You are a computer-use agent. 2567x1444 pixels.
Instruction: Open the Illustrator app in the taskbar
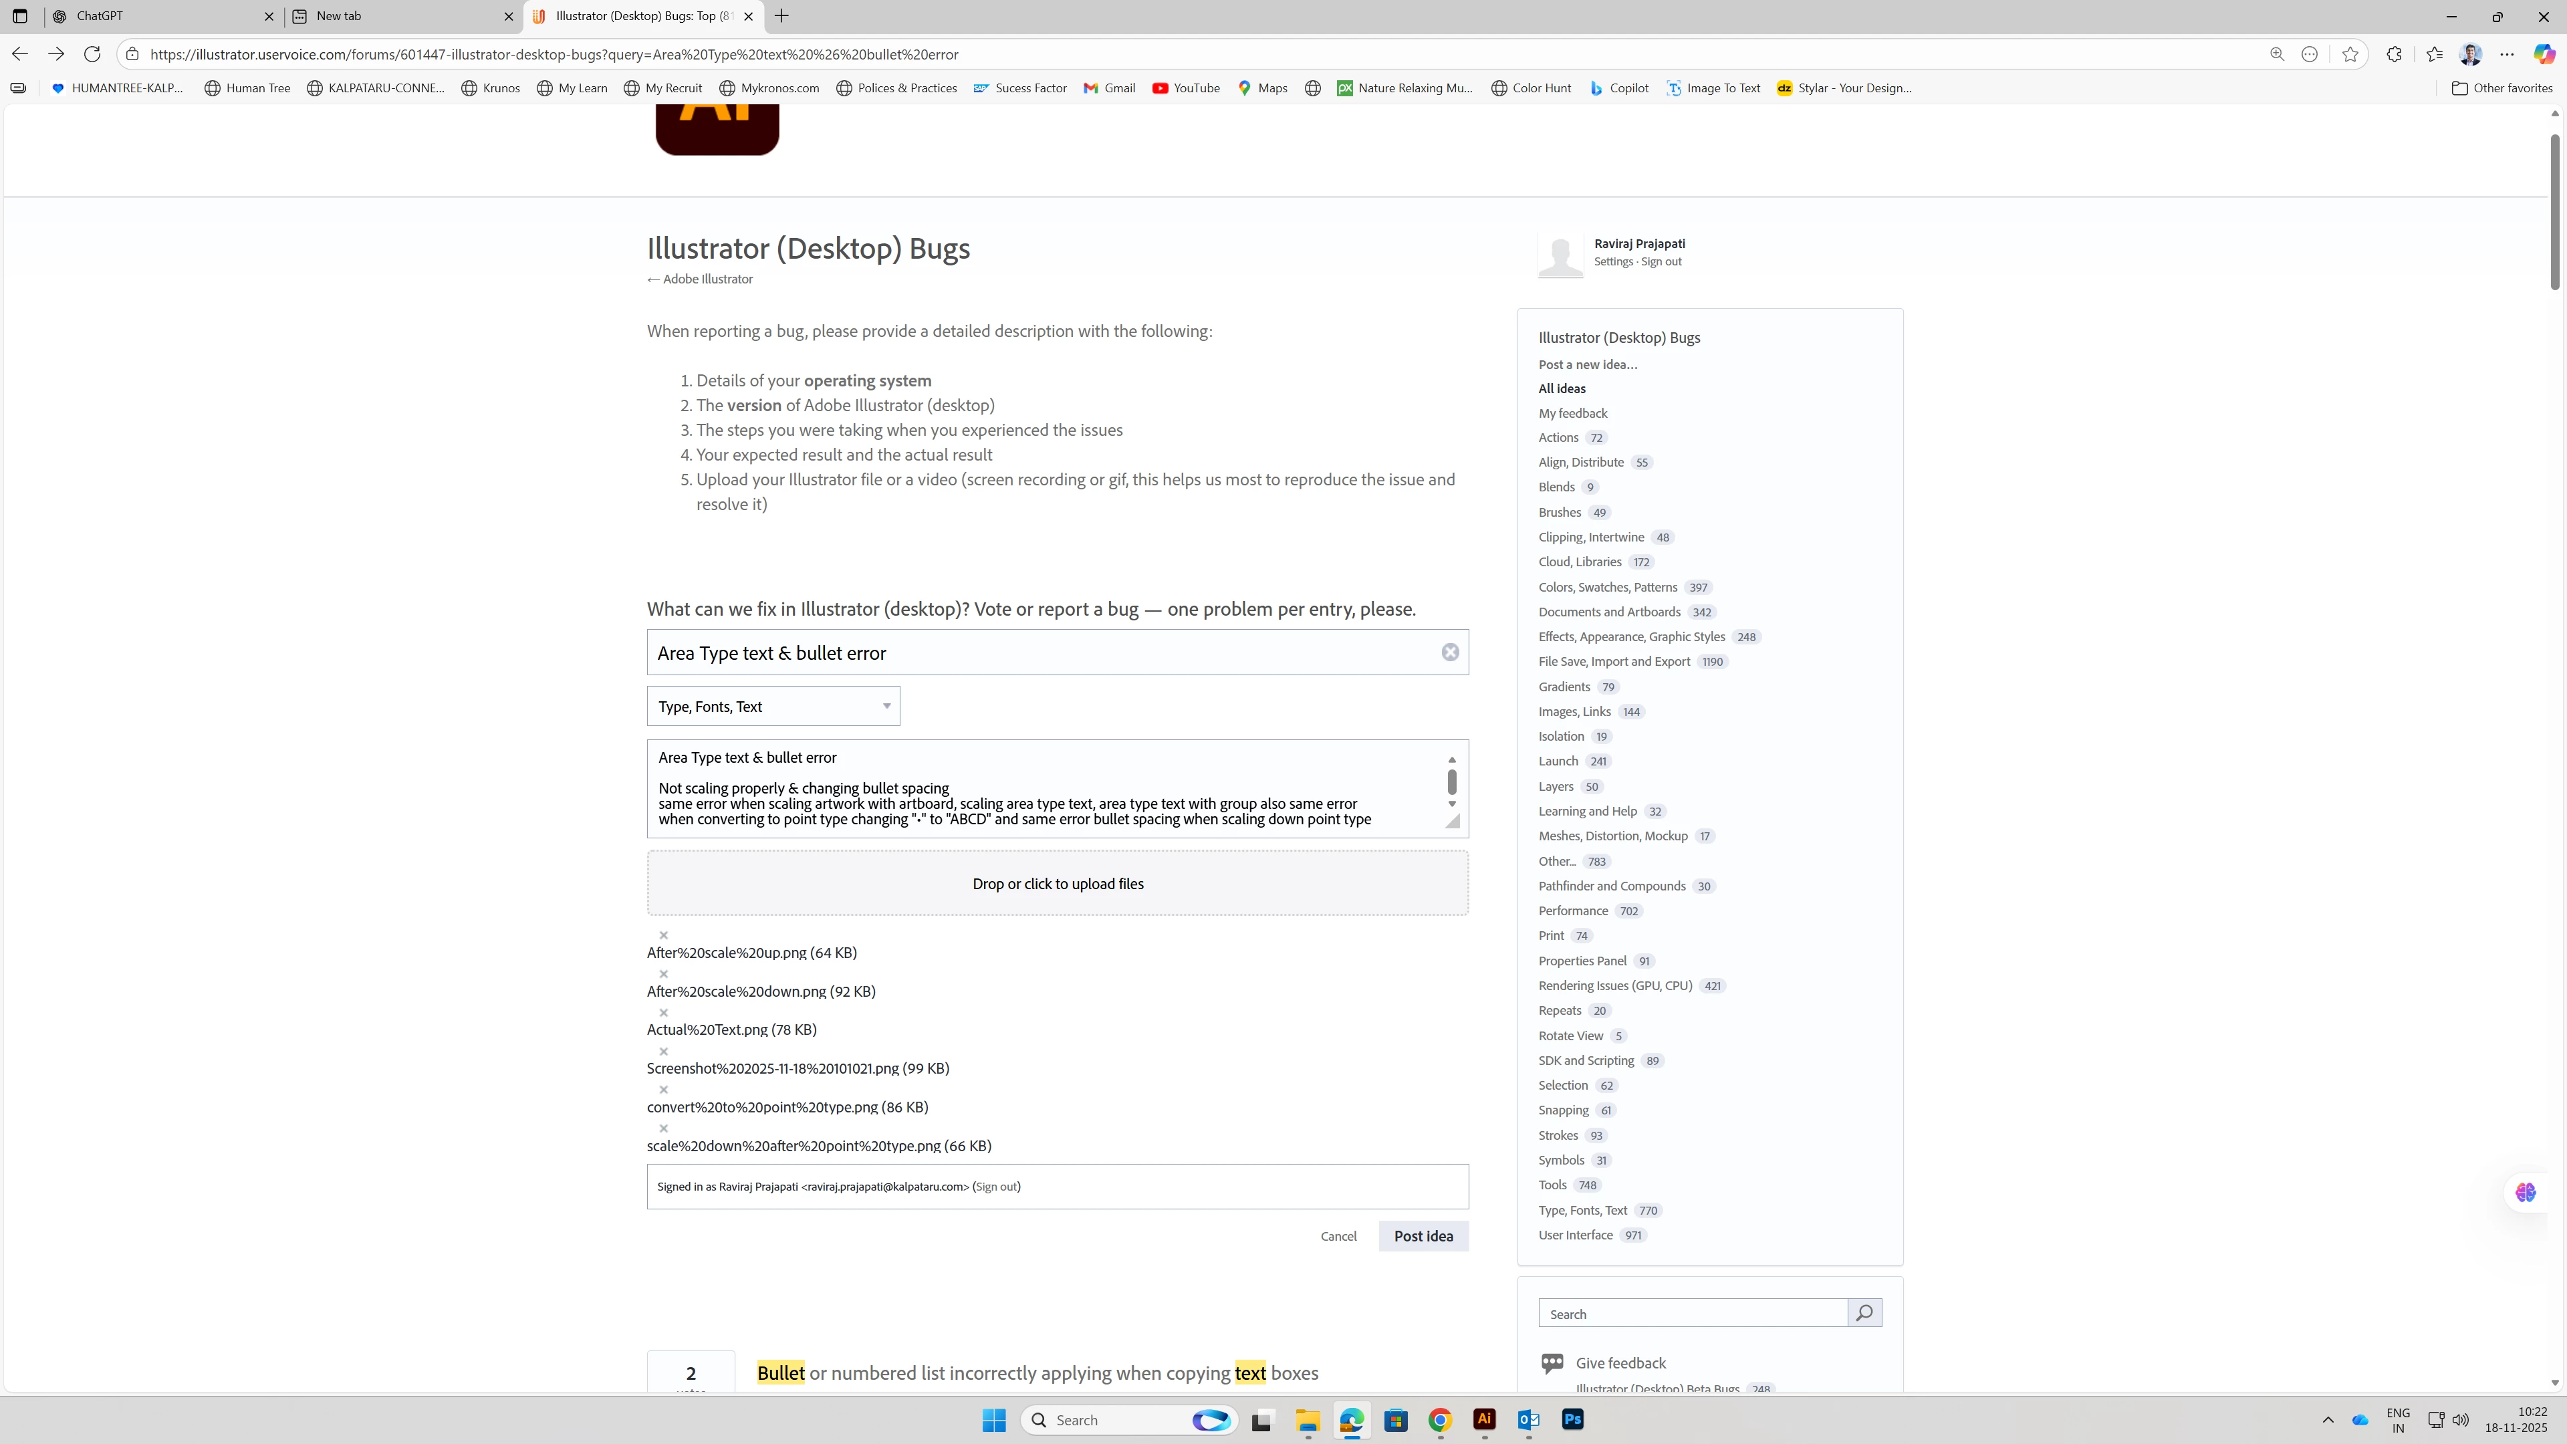click(x=1484, y=1419)
